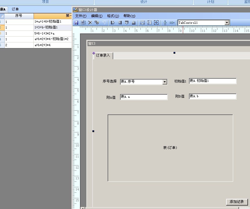The height and width of the screenshot is (209, 250).
Task: Click formula cell a+b*2+3*4 in last row
Action: [x=53, y=45]
